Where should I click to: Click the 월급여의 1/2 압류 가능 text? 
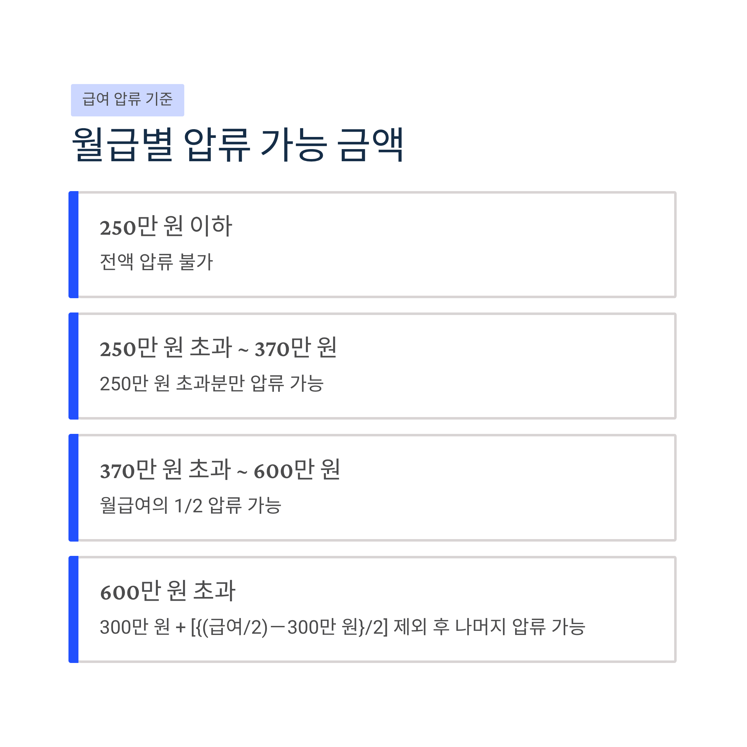coord(190,505)
